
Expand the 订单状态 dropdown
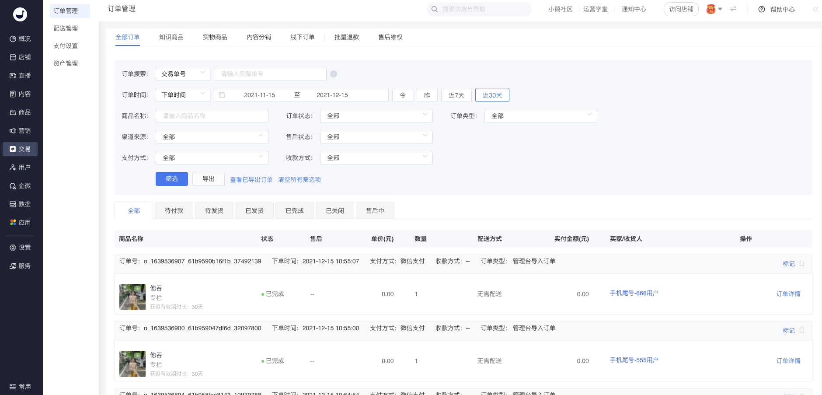(x=376, y=116)
